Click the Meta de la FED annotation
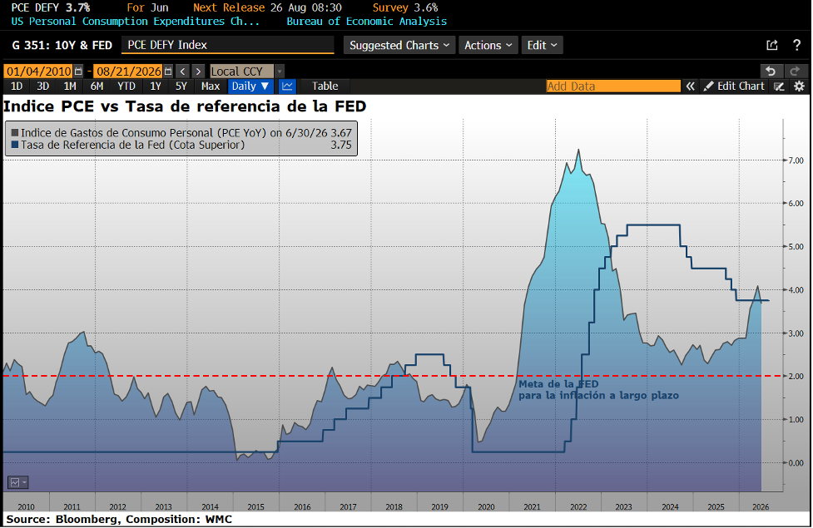The width and height of the screenshot is (813, 528). [x=599, y=390]
